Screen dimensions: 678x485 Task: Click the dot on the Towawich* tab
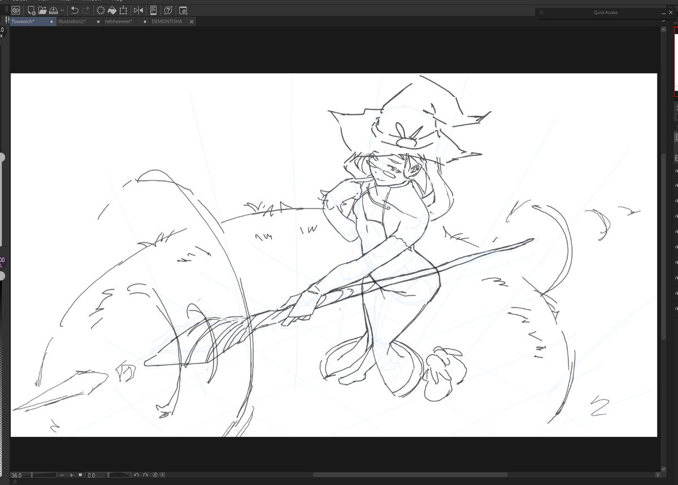[x=51, y=21]
